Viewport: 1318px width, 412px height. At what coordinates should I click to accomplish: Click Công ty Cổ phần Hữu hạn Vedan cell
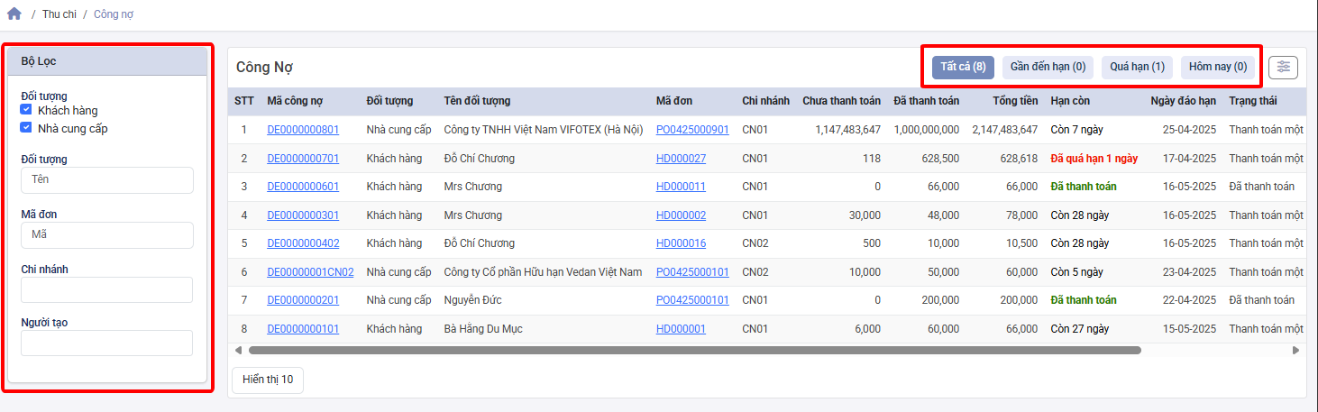point(543,272)
